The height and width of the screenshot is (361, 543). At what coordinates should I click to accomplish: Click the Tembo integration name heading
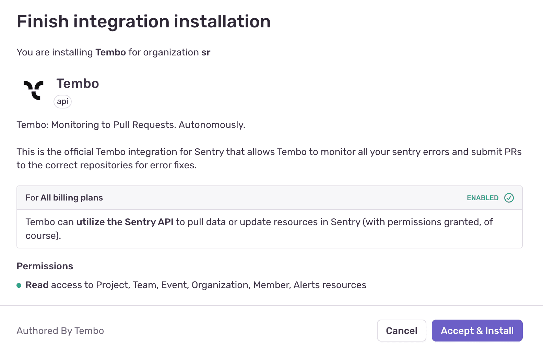pos(78,83)
